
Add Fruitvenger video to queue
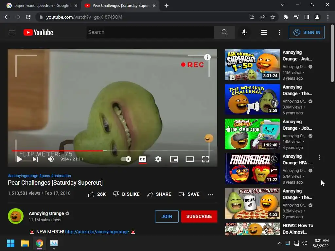[x=274, y=170]
